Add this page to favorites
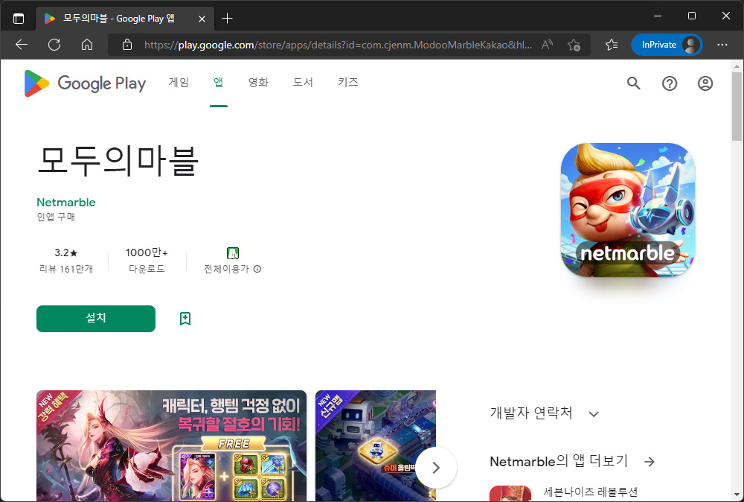The height and width of the screenshot is (502, 744). pyautogui.click(x=574, y=45)
